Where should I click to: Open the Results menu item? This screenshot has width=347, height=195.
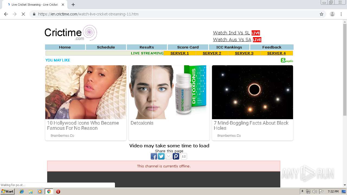pos(147,47)
